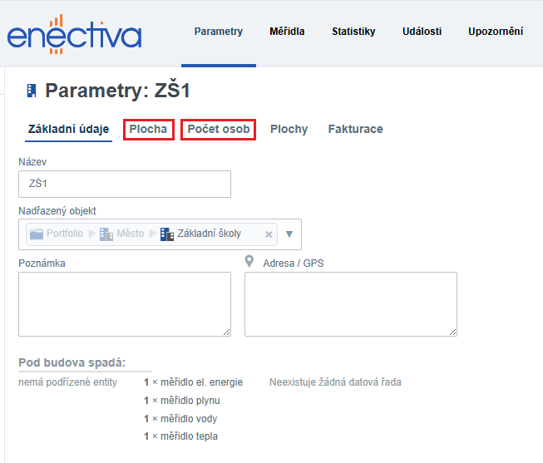Screen dimensions: 543x463
Task: Open the Měřidla navigation tab
Action: (287, 32)
